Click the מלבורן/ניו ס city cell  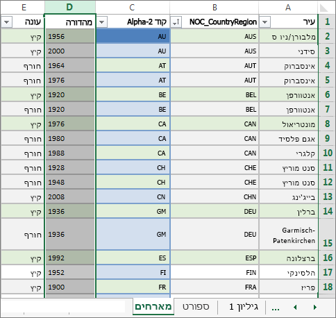[x=288, y=36]
